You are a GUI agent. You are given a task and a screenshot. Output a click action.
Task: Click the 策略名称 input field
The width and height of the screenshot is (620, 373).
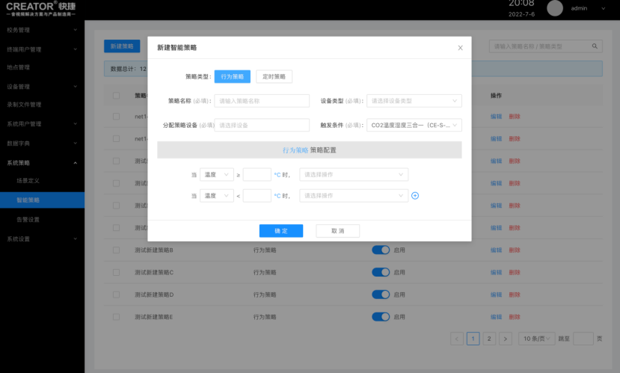pyautogui.click(x=262, y=101)
